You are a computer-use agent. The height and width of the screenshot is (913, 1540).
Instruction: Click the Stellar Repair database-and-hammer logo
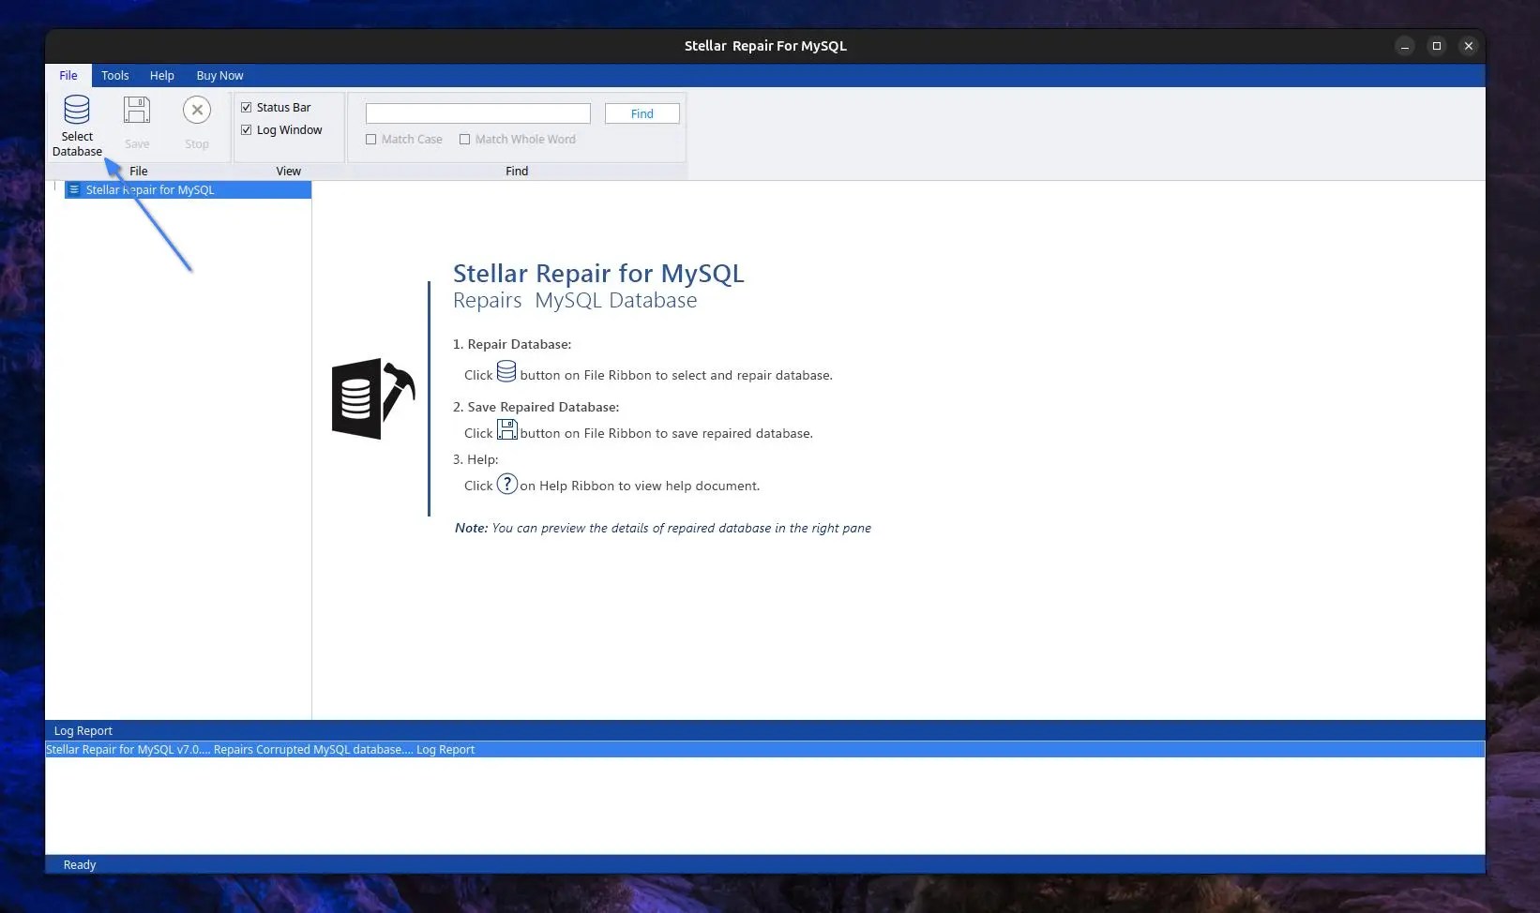pos(373,398)
